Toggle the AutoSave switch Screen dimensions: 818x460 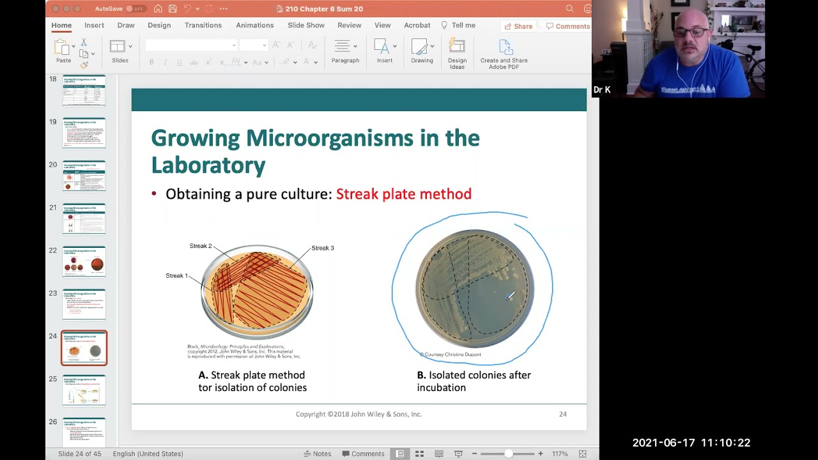(135, 9)
